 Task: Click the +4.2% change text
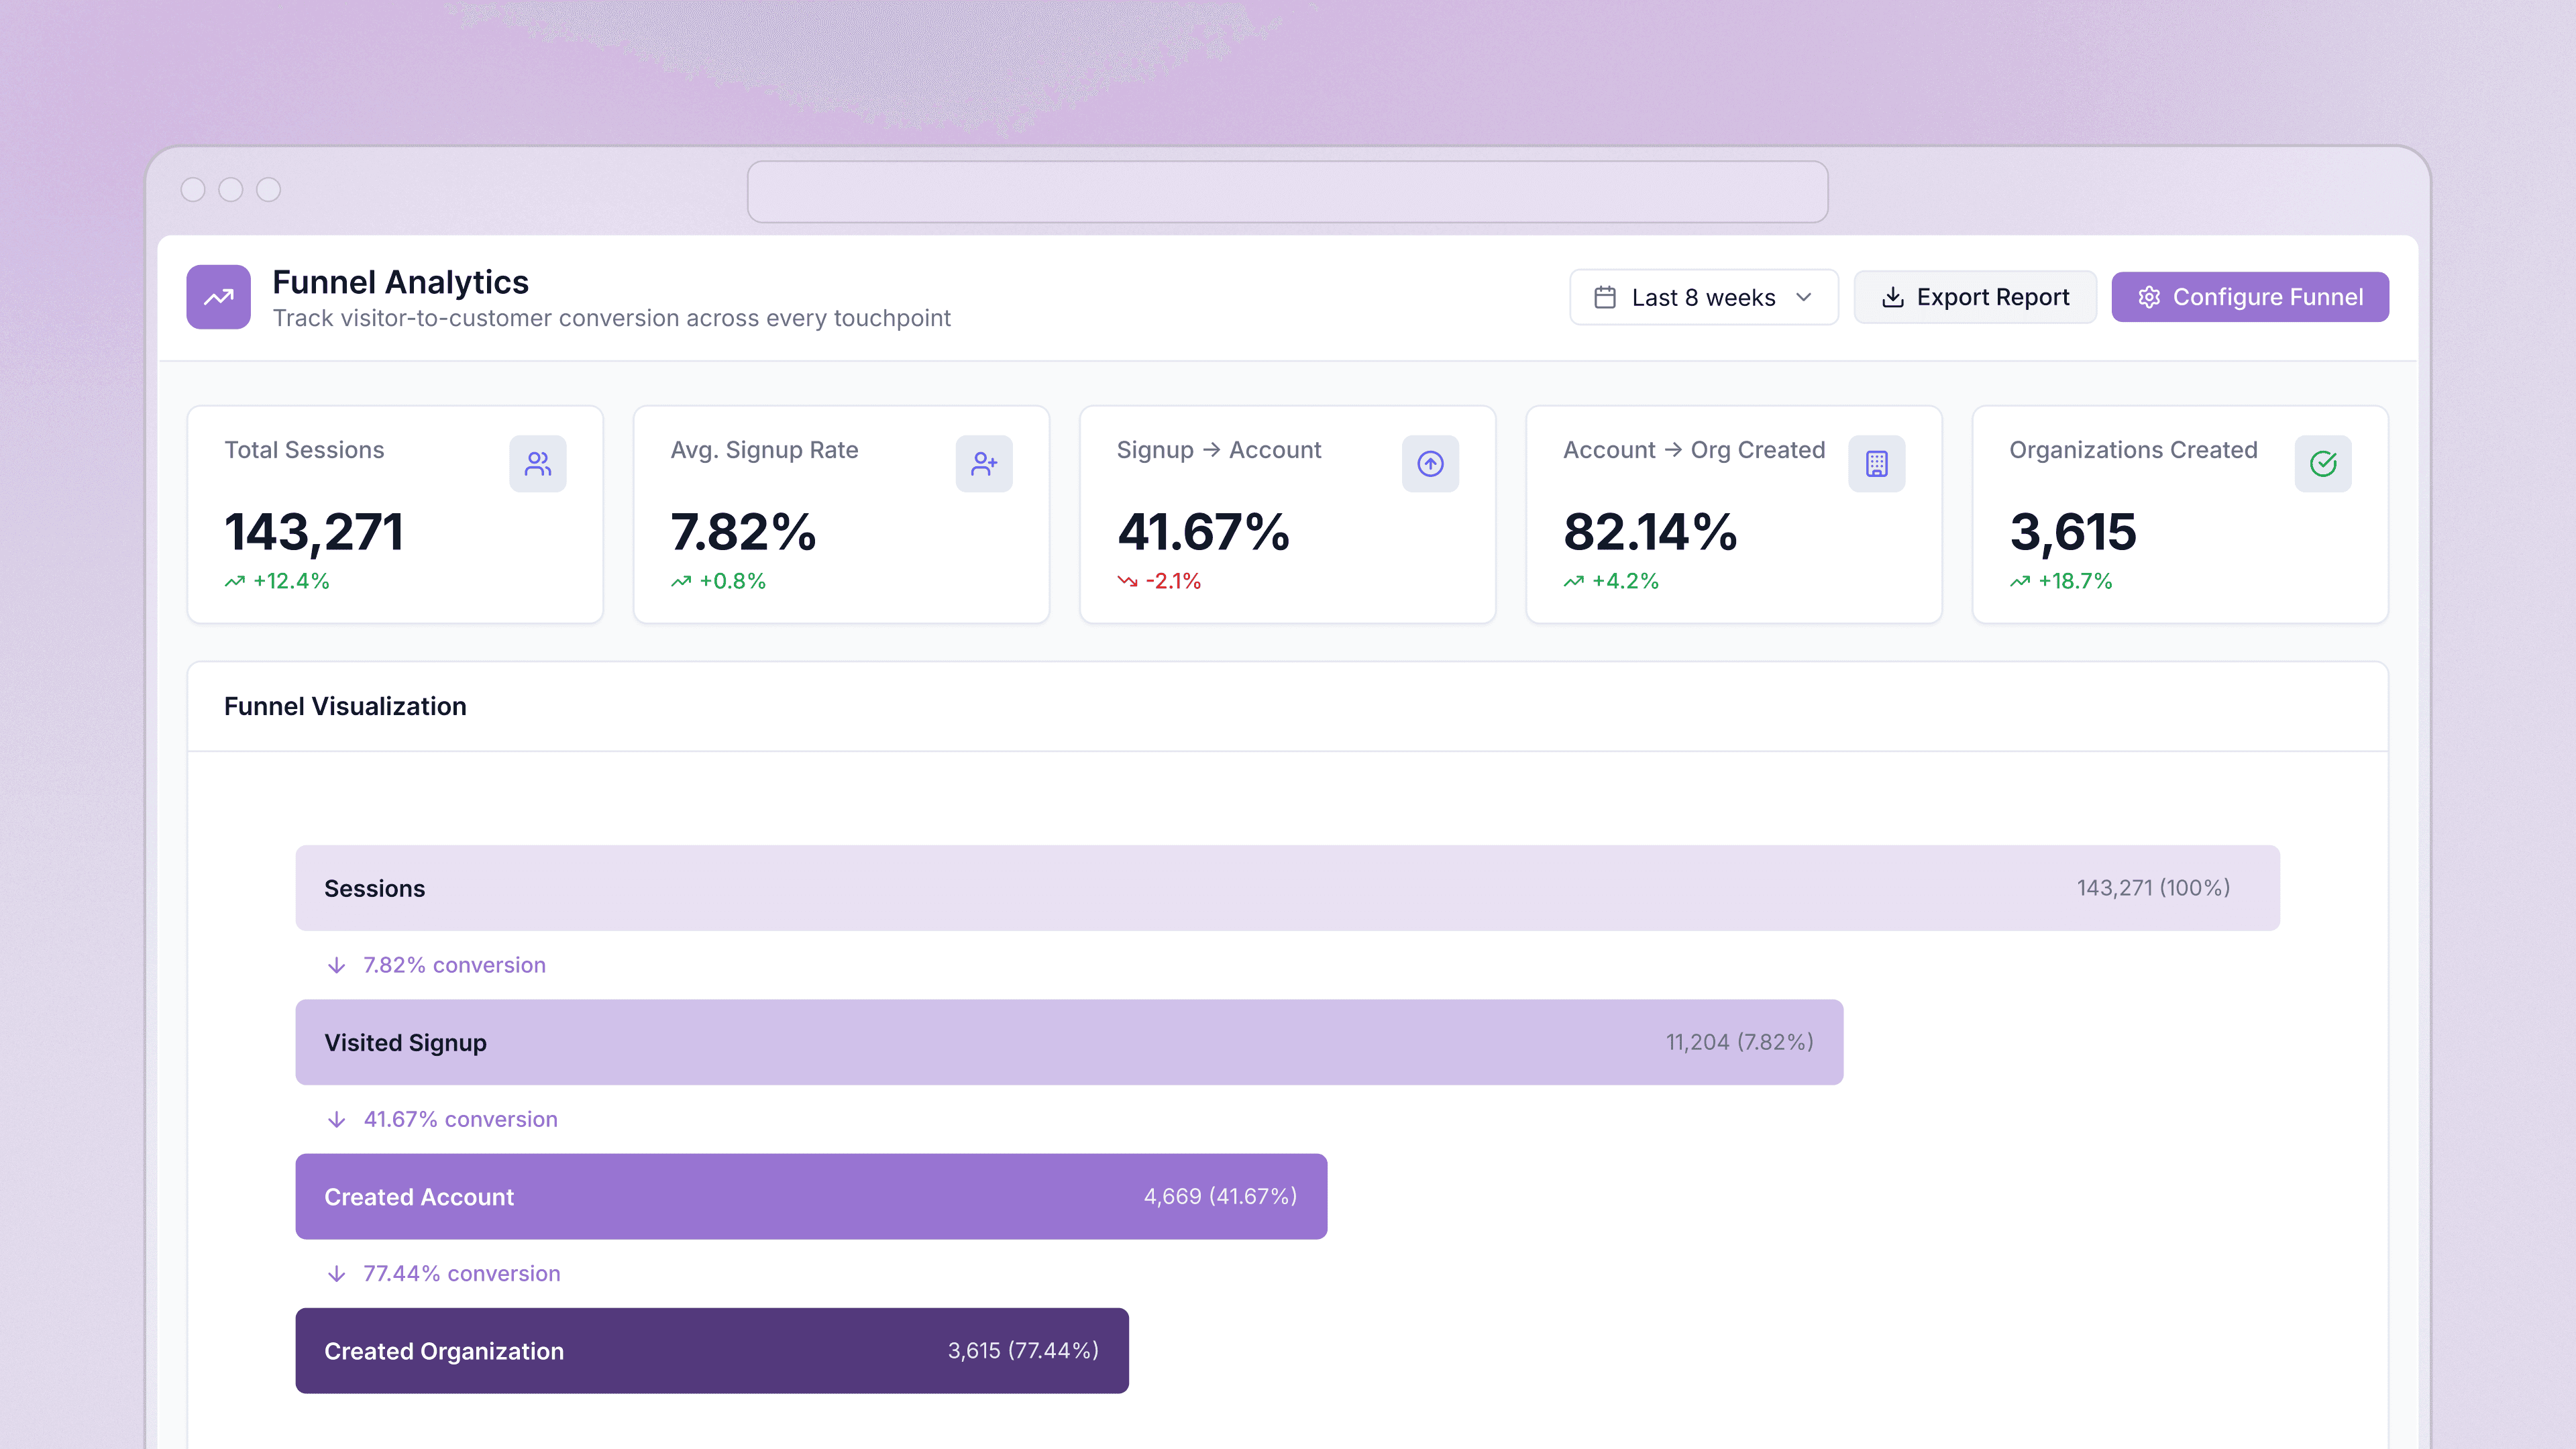tap(1625, 581)
